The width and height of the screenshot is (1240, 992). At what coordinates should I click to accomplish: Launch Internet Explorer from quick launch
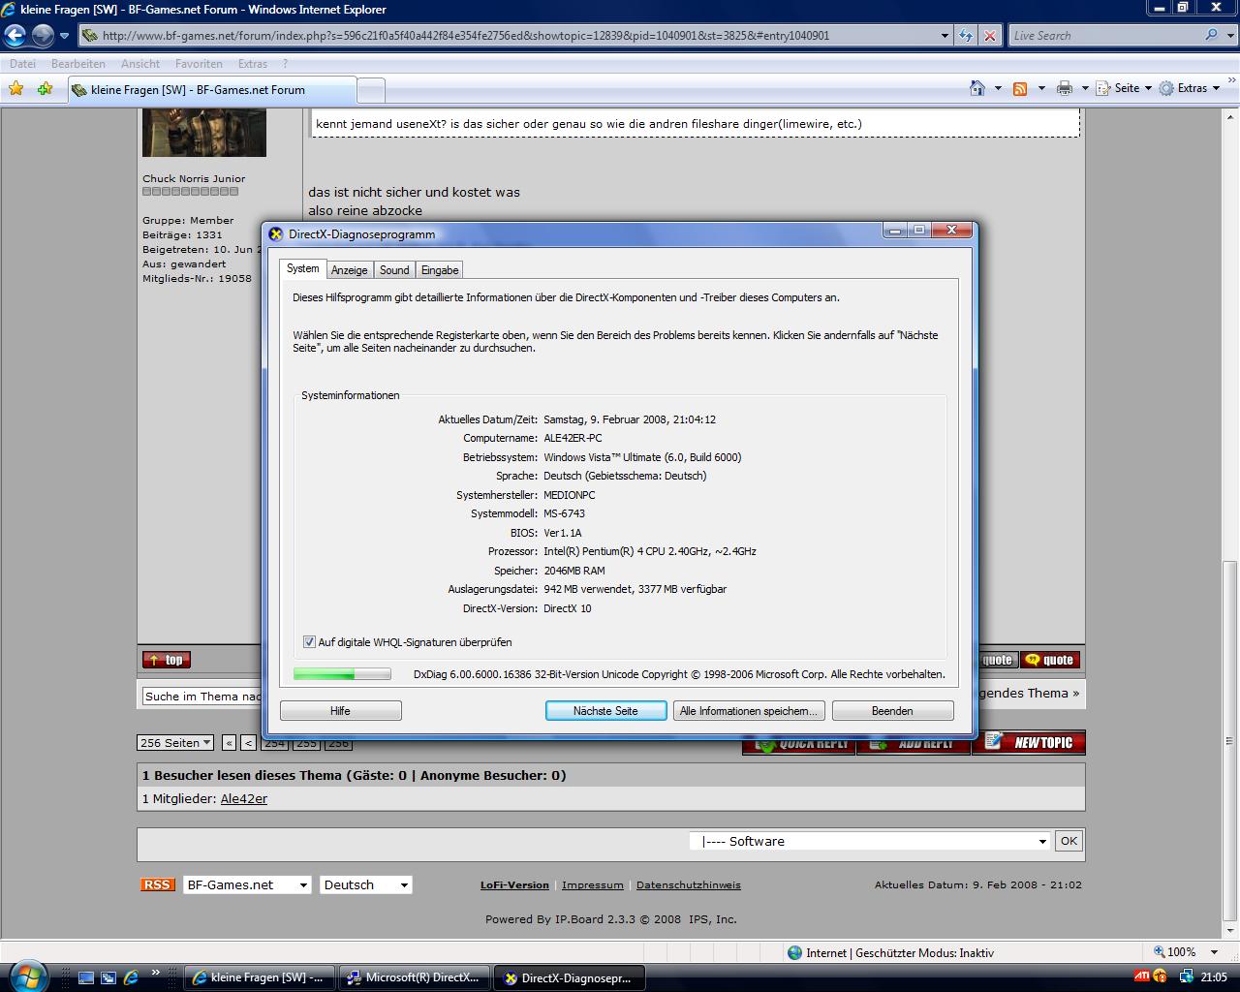(x=131, y=977)
